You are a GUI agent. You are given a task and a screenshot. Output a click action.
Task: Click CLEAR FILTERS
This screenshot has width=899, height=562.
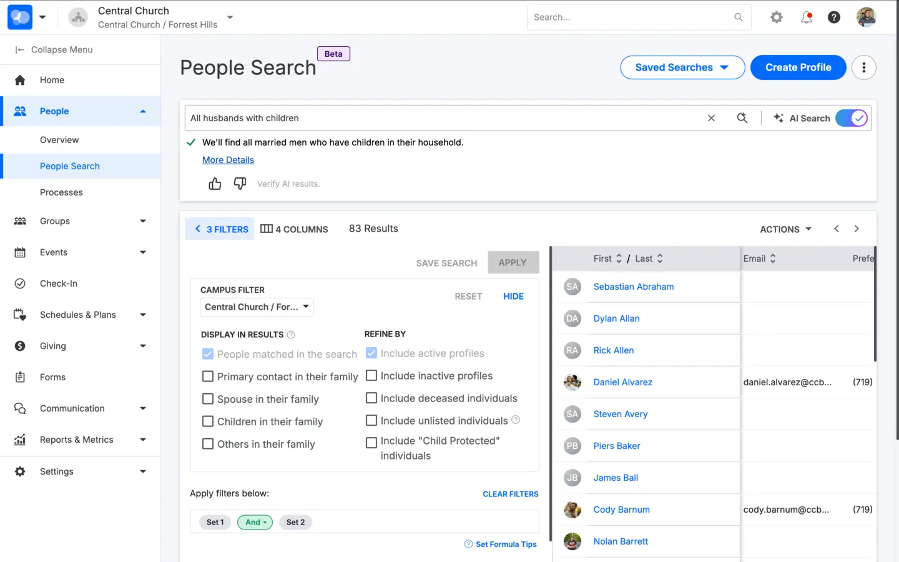[x=511, y=494]
